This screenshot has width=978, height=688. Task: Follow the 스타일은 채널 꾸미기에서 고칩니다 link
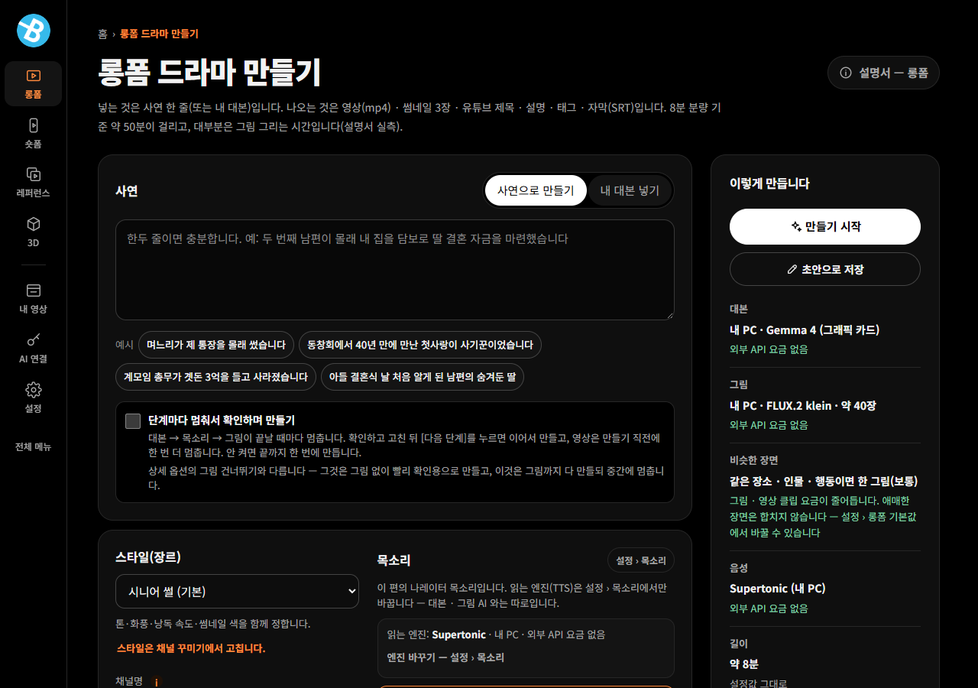click(191, 648)
